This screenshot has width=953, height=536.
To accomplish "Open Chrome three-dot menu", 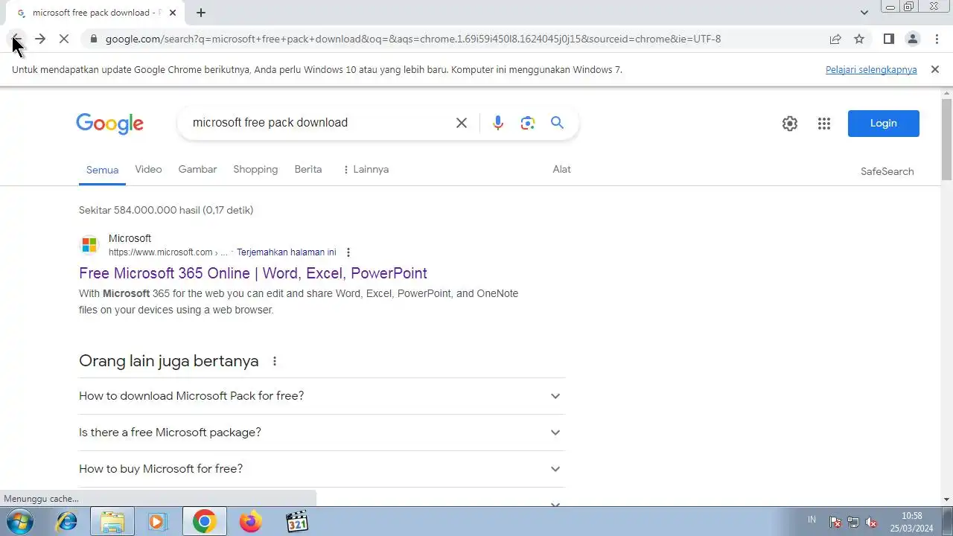I will pyautogui.click(x=937, y=39).
